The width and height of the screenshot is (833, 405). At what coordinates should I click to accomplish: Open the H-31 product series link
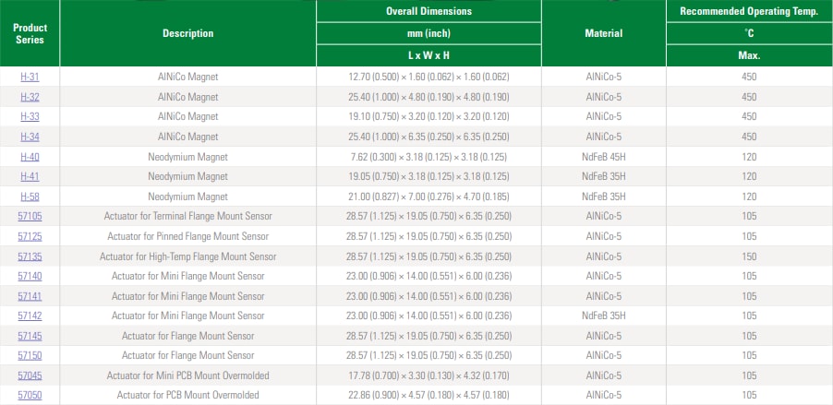pos(30,77)
